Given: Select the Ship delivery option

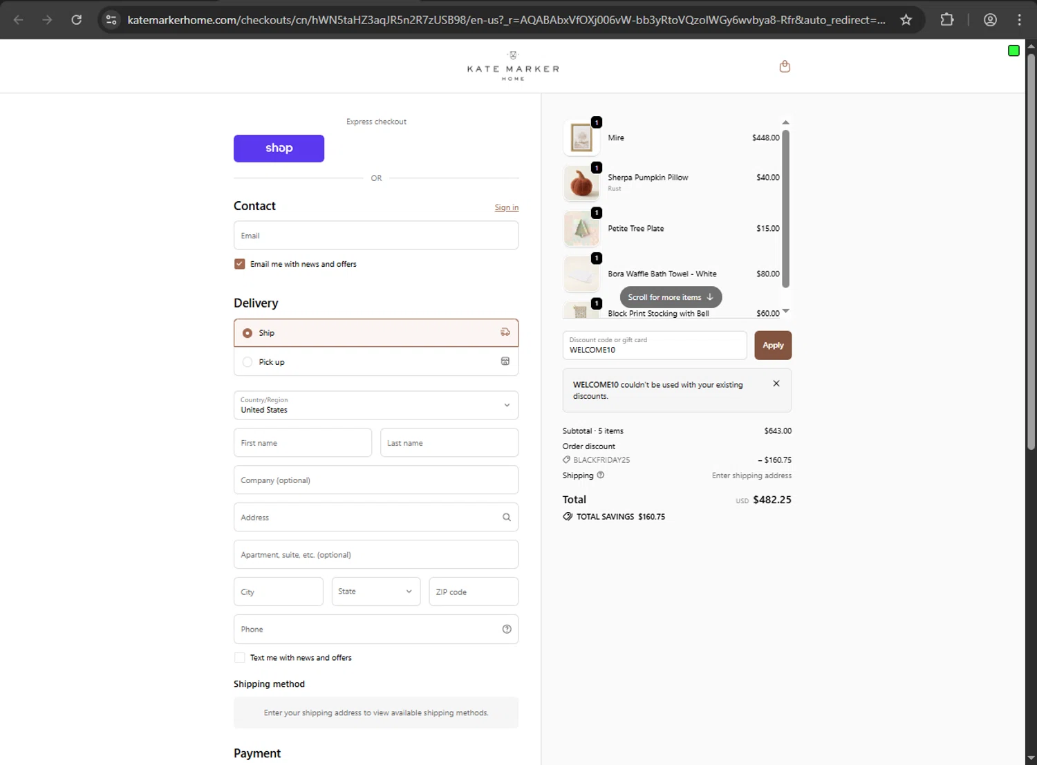Looking at the screenshot, I should 376,333.
